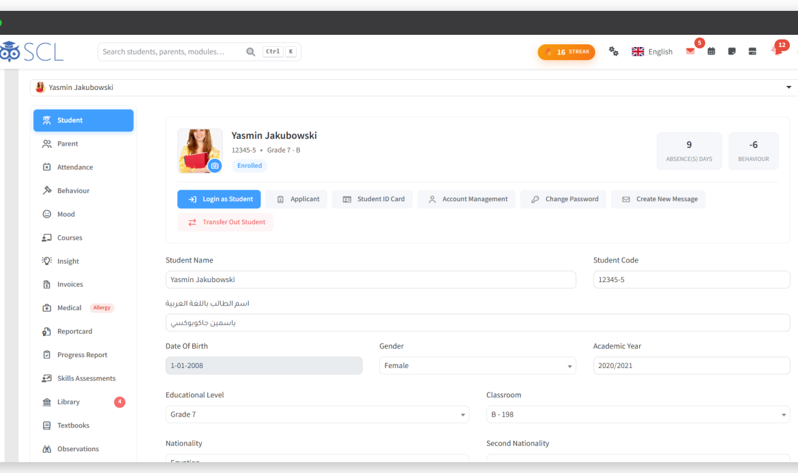Open the Educational Level dropdown
The width and height of the screenshot is (798, 473).
pos(317,414)
